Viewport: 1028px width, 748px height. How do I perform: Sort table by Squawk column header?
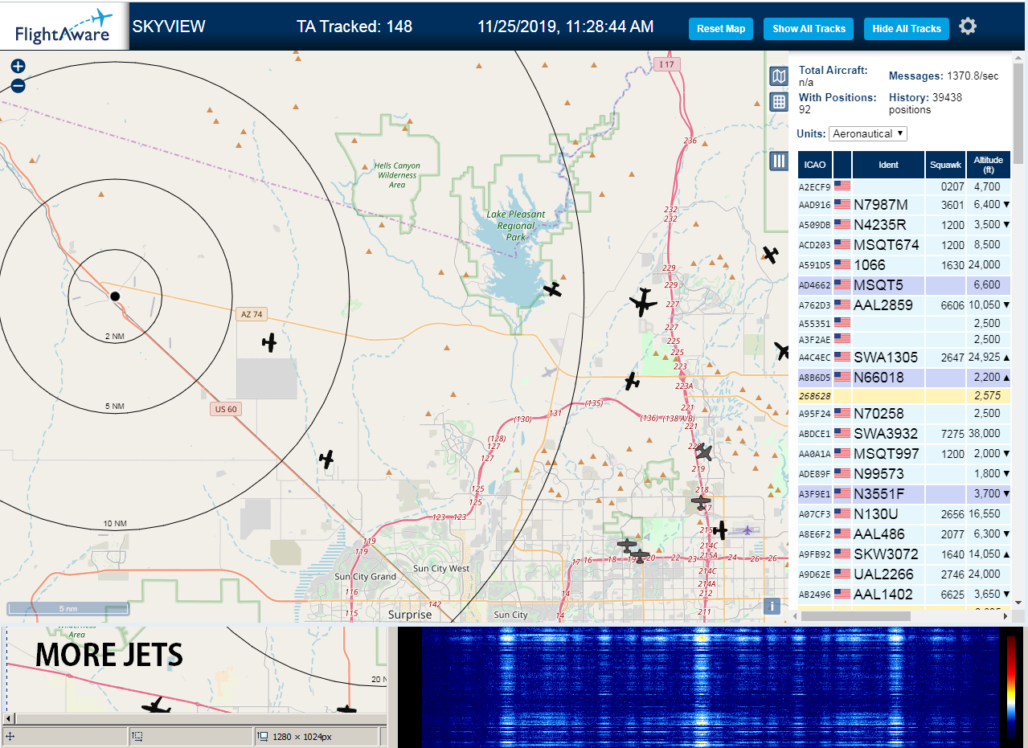[x=945, y=165]
